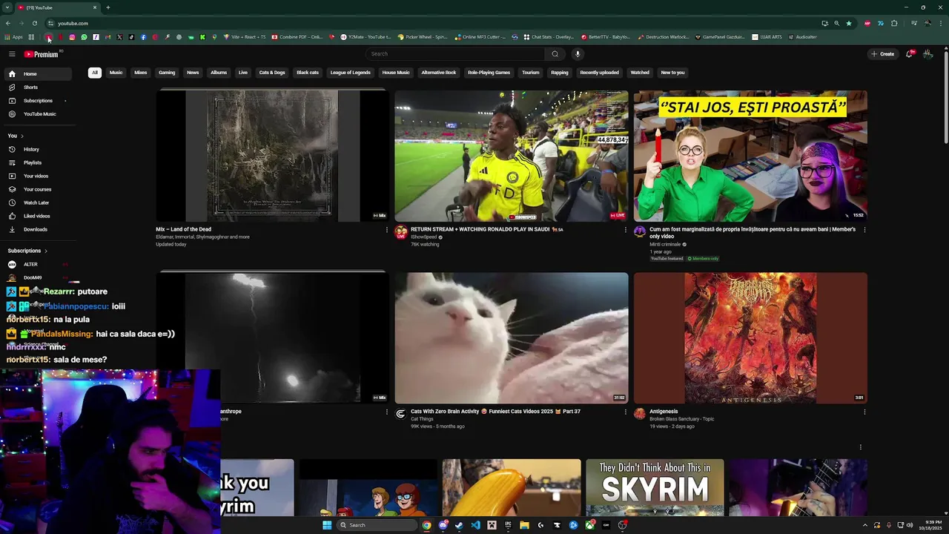Open Epic Games Launcher from the taskbar
Image resolution: width=949 pixels, height=534 pixels.
(508, 525)
